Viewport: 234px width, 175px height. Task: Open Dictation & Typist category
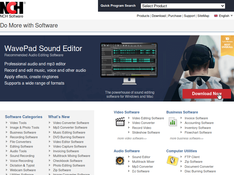point(22,165)
